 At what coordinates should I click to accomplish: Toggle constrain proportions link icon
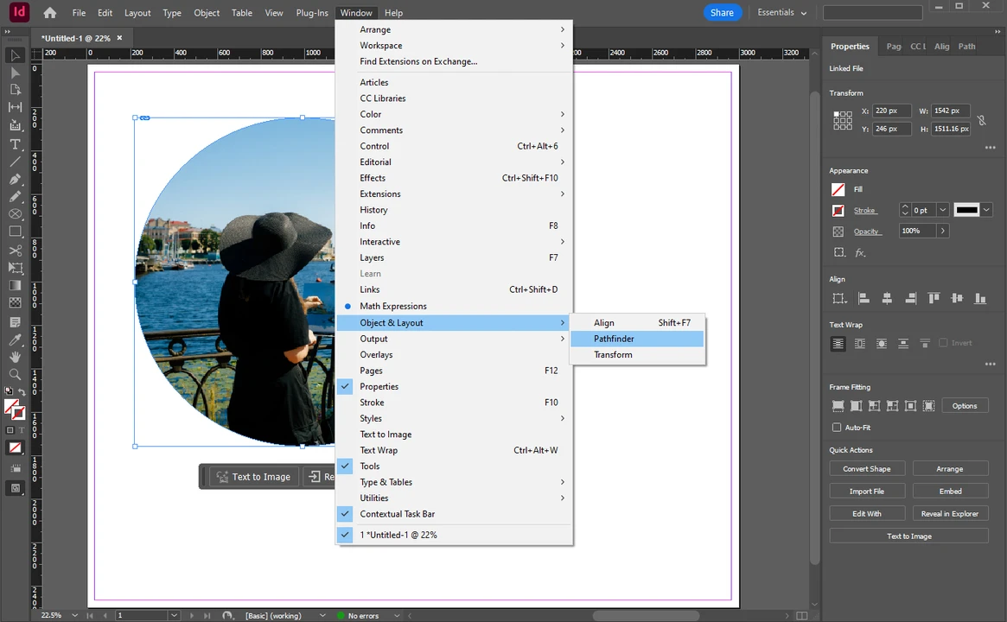tap(981, 120)
